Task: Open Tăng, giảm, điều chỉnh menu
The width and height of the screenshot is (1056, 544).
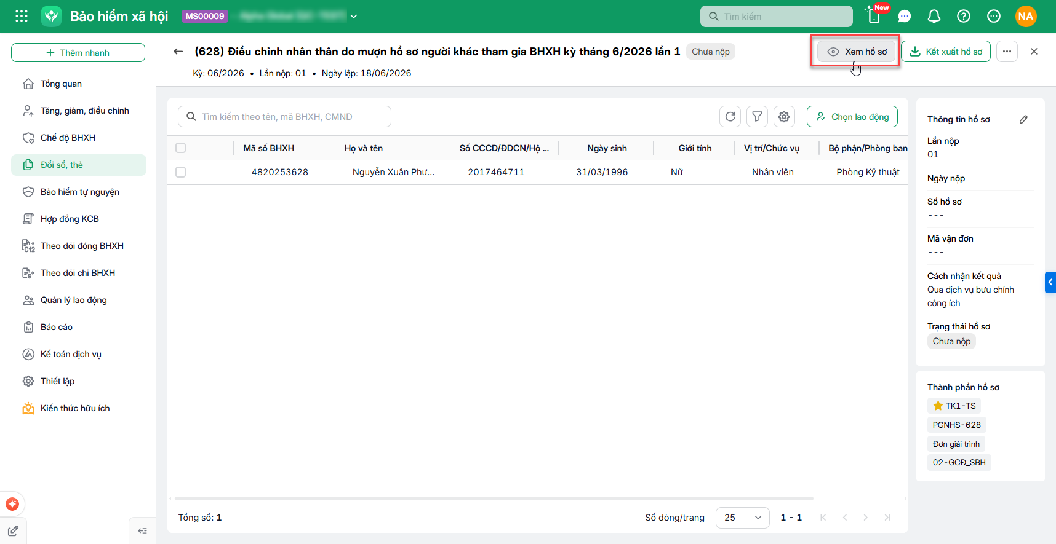Action: (x=79, y=111)
